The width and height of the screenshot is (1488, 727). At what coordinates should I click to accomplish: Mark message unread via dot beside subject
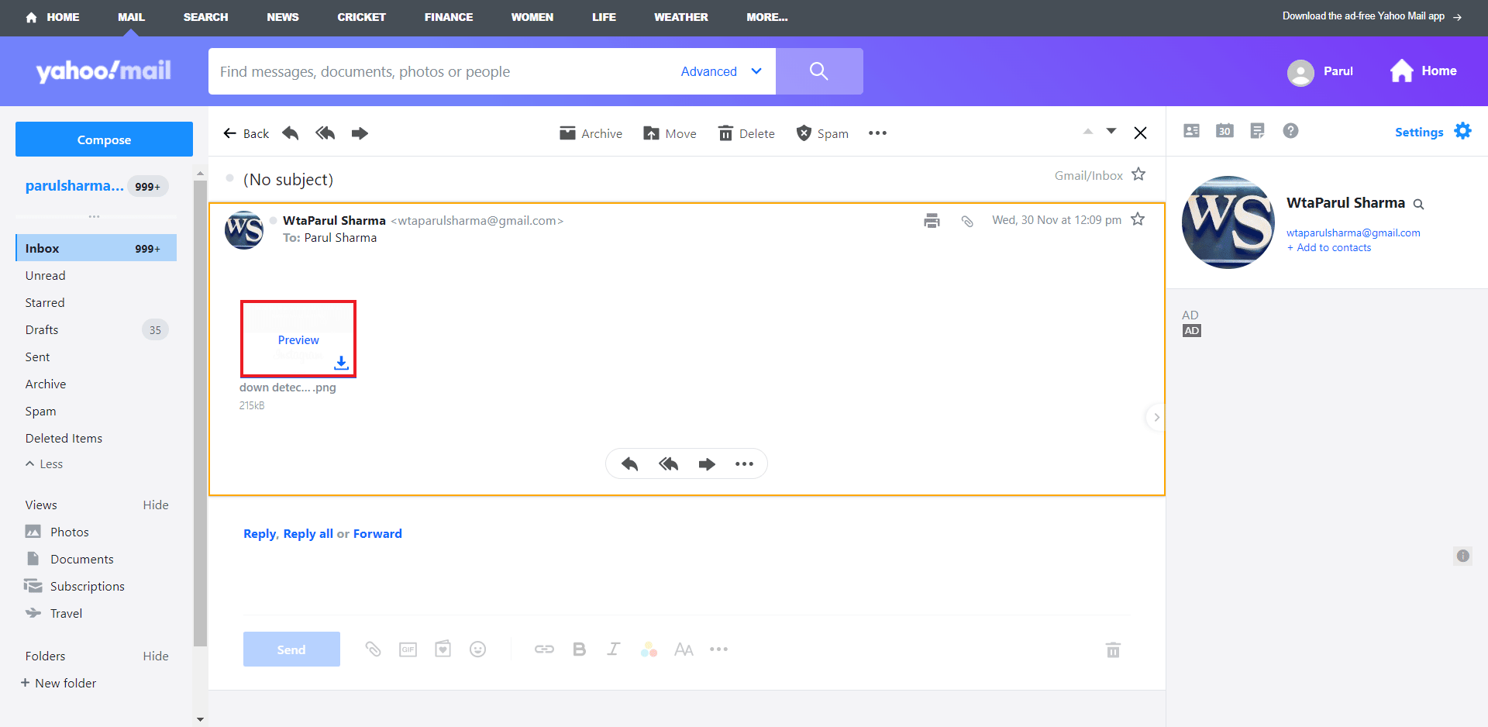coord(229,179)
